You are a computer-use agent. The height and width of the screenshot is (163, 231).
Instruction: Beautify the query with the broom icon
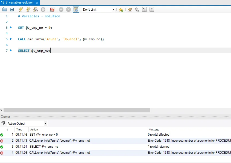(x=130, y=10)
